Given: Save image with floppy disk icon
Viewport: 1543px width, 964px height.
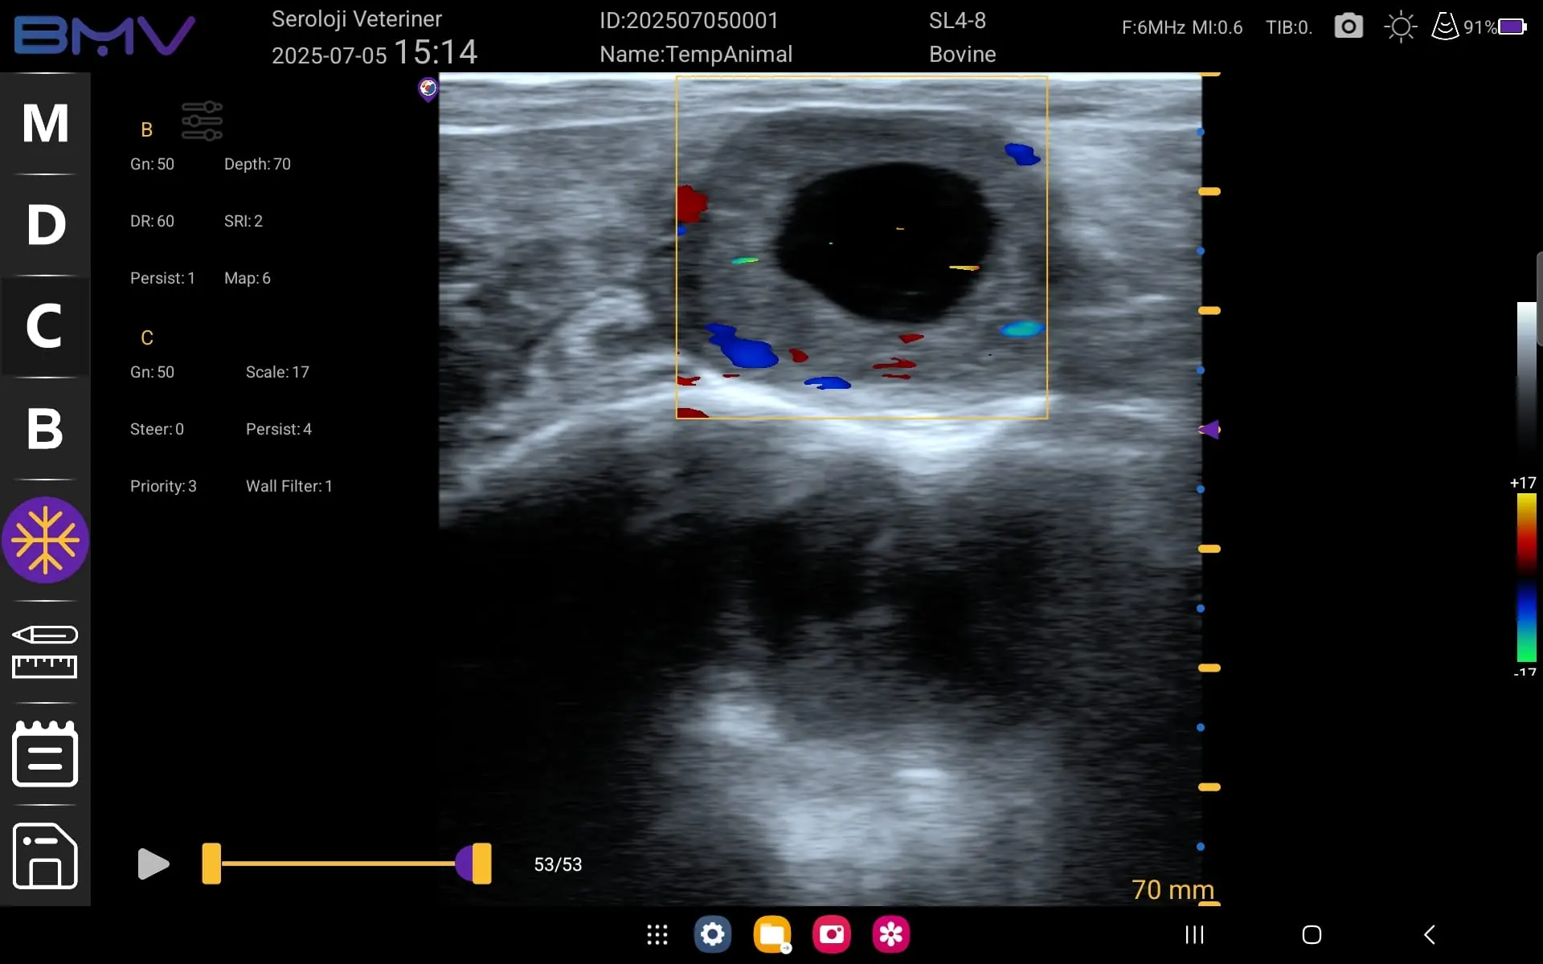Looking at the screenshot, I should [45, 856].
